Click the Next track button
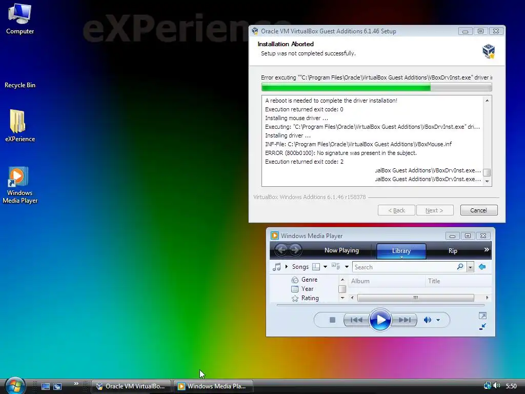 click(405, 320)
